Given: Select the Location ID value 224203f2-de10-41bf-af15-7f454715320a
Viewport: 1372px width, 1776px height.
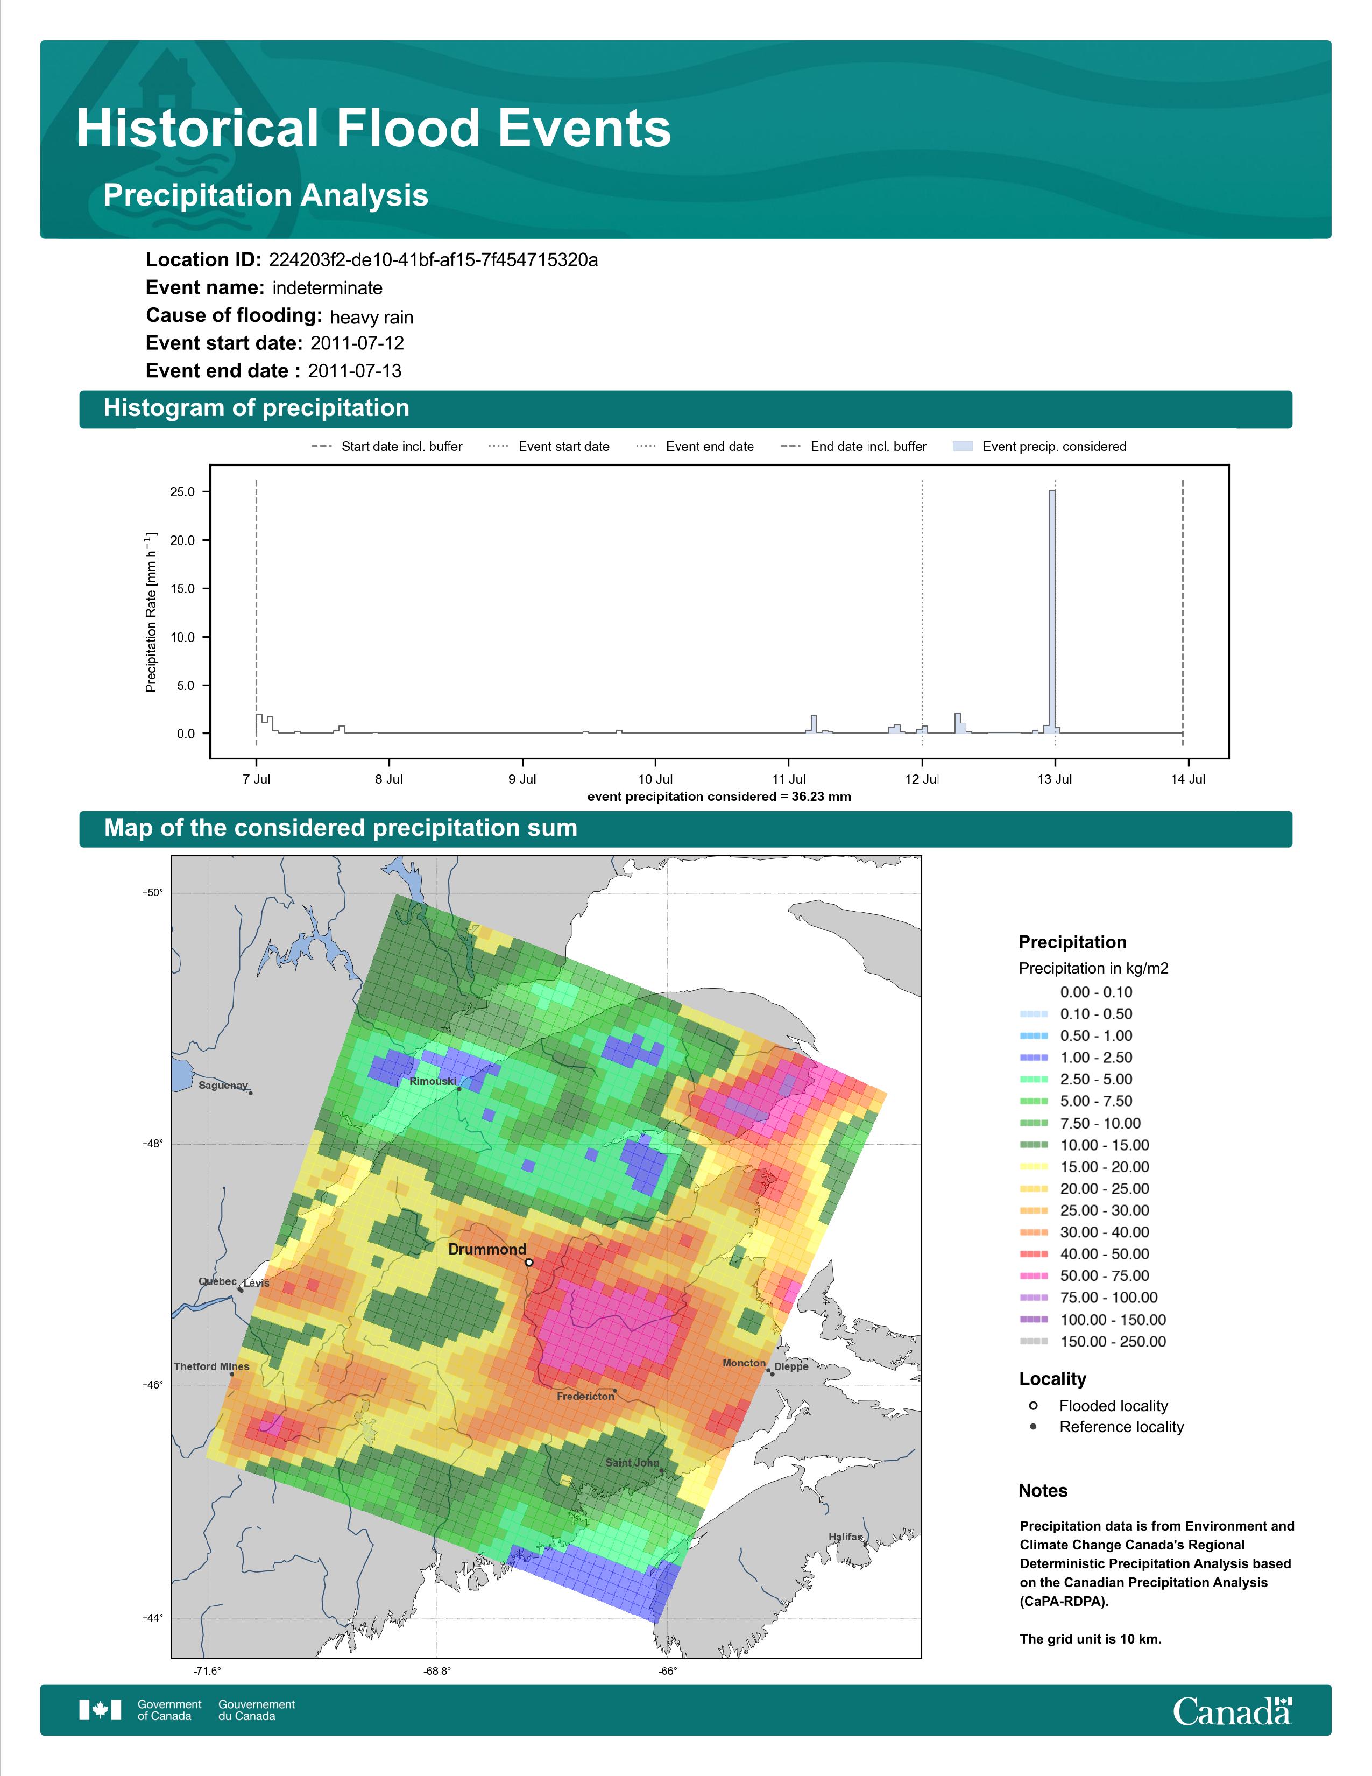Looking at the screenshot, I should 433,259.
